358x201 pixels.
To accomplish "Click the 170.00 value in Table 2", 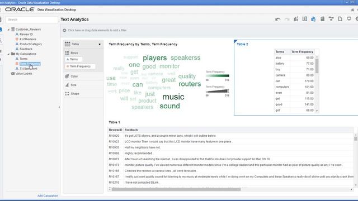I will 309,81.
